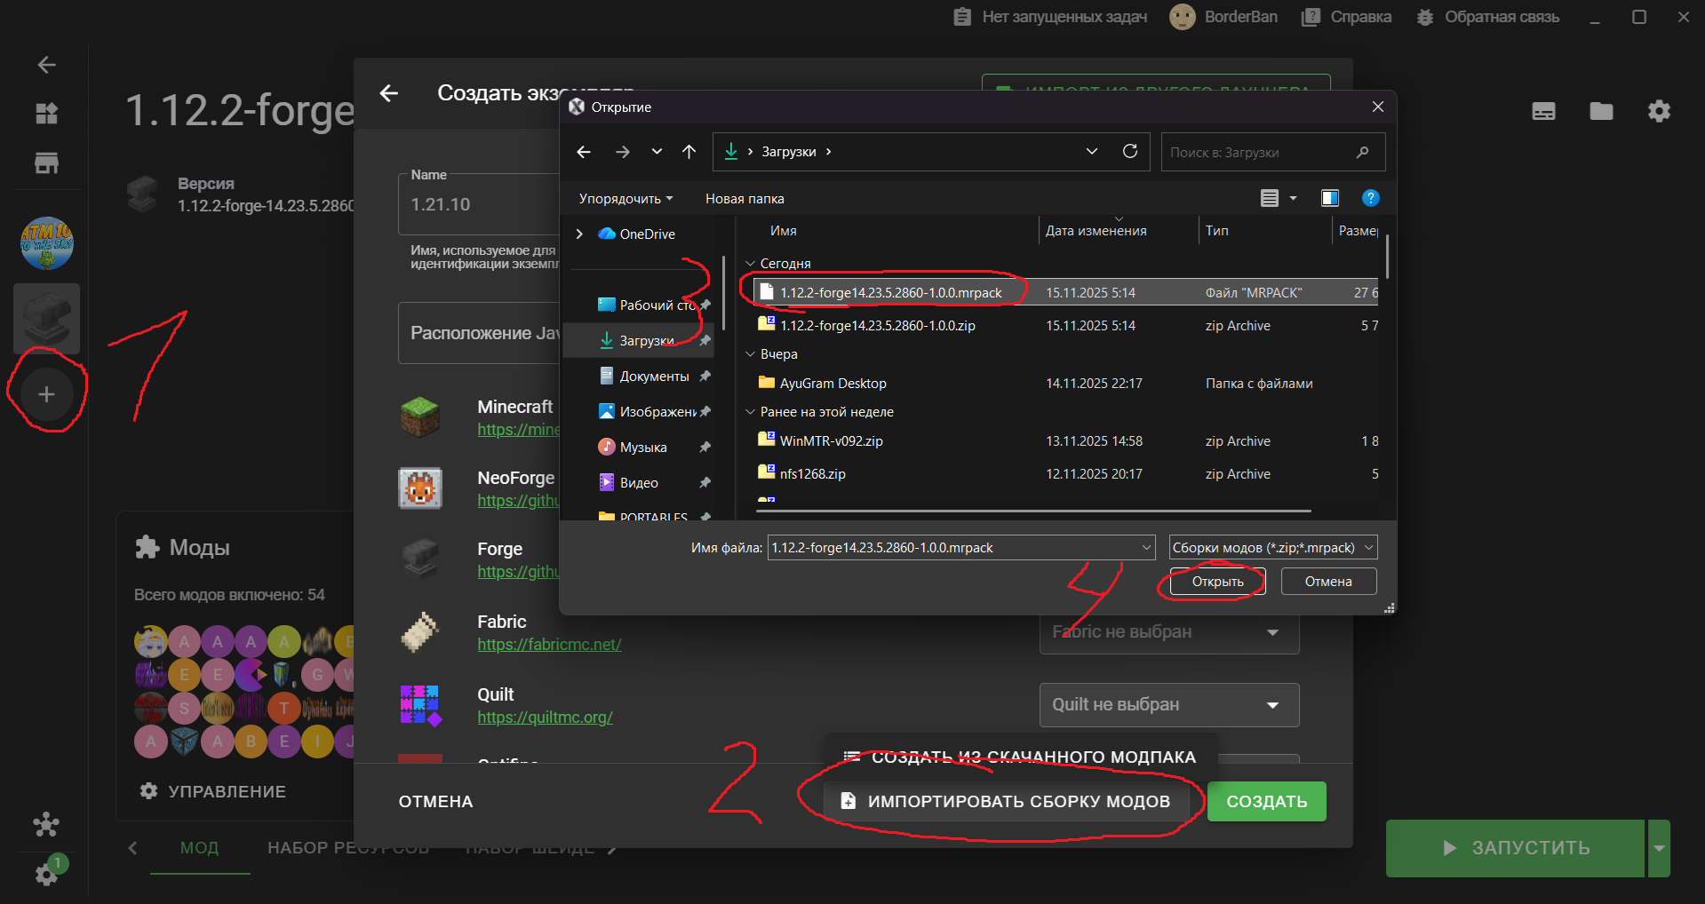Click the Имя файла input field
The height and width of the screenshot is (904, 1705).
951,548
